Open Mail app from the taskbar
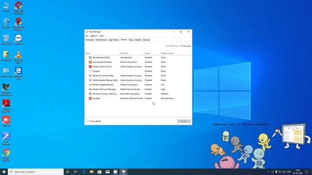Viewport: 312px width, 175px height. 107,172
